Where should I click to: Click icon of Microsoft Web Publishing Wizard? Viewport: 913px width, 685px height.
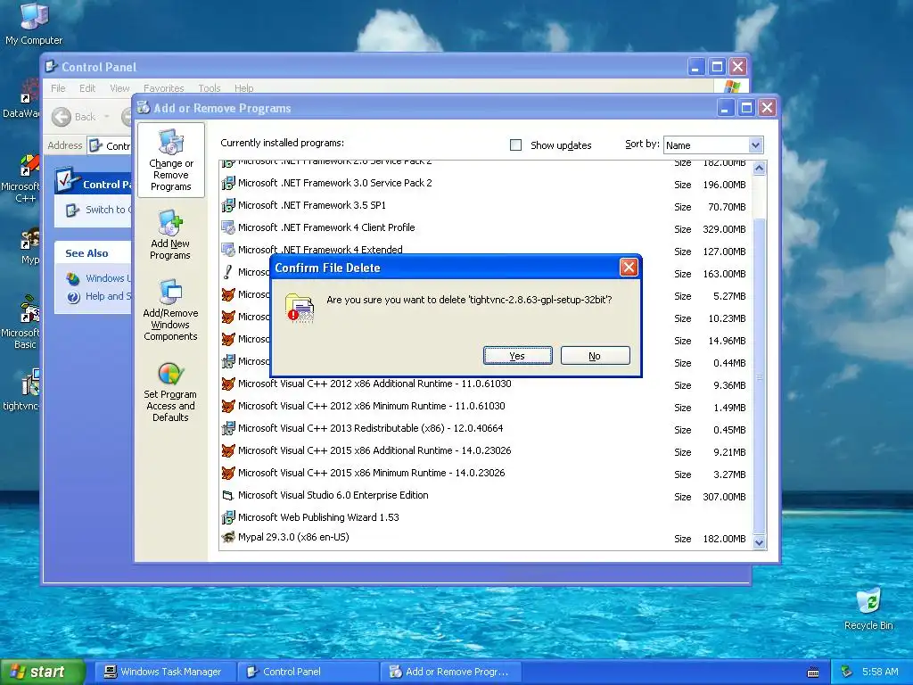coord(228,517)
